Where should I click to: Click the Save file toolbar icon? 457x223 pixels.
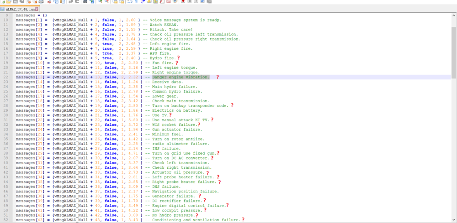[x=15, y=1]
